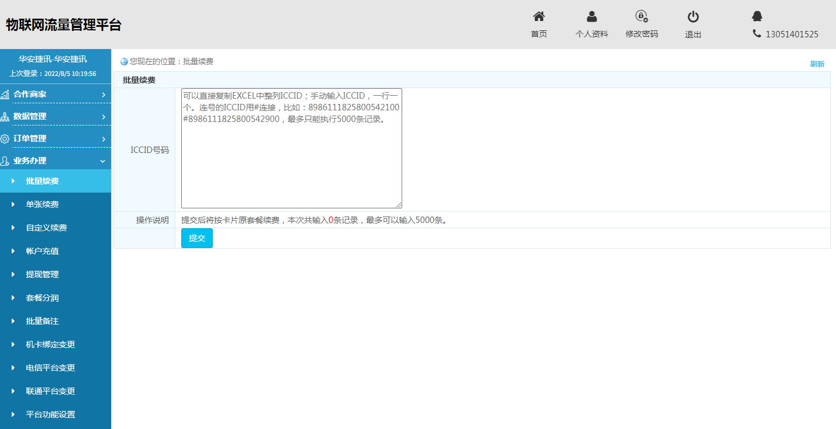This screenshot has height=429, width=836.
Task: Click the QQ penguin icon in header
Action: point(757,16)
